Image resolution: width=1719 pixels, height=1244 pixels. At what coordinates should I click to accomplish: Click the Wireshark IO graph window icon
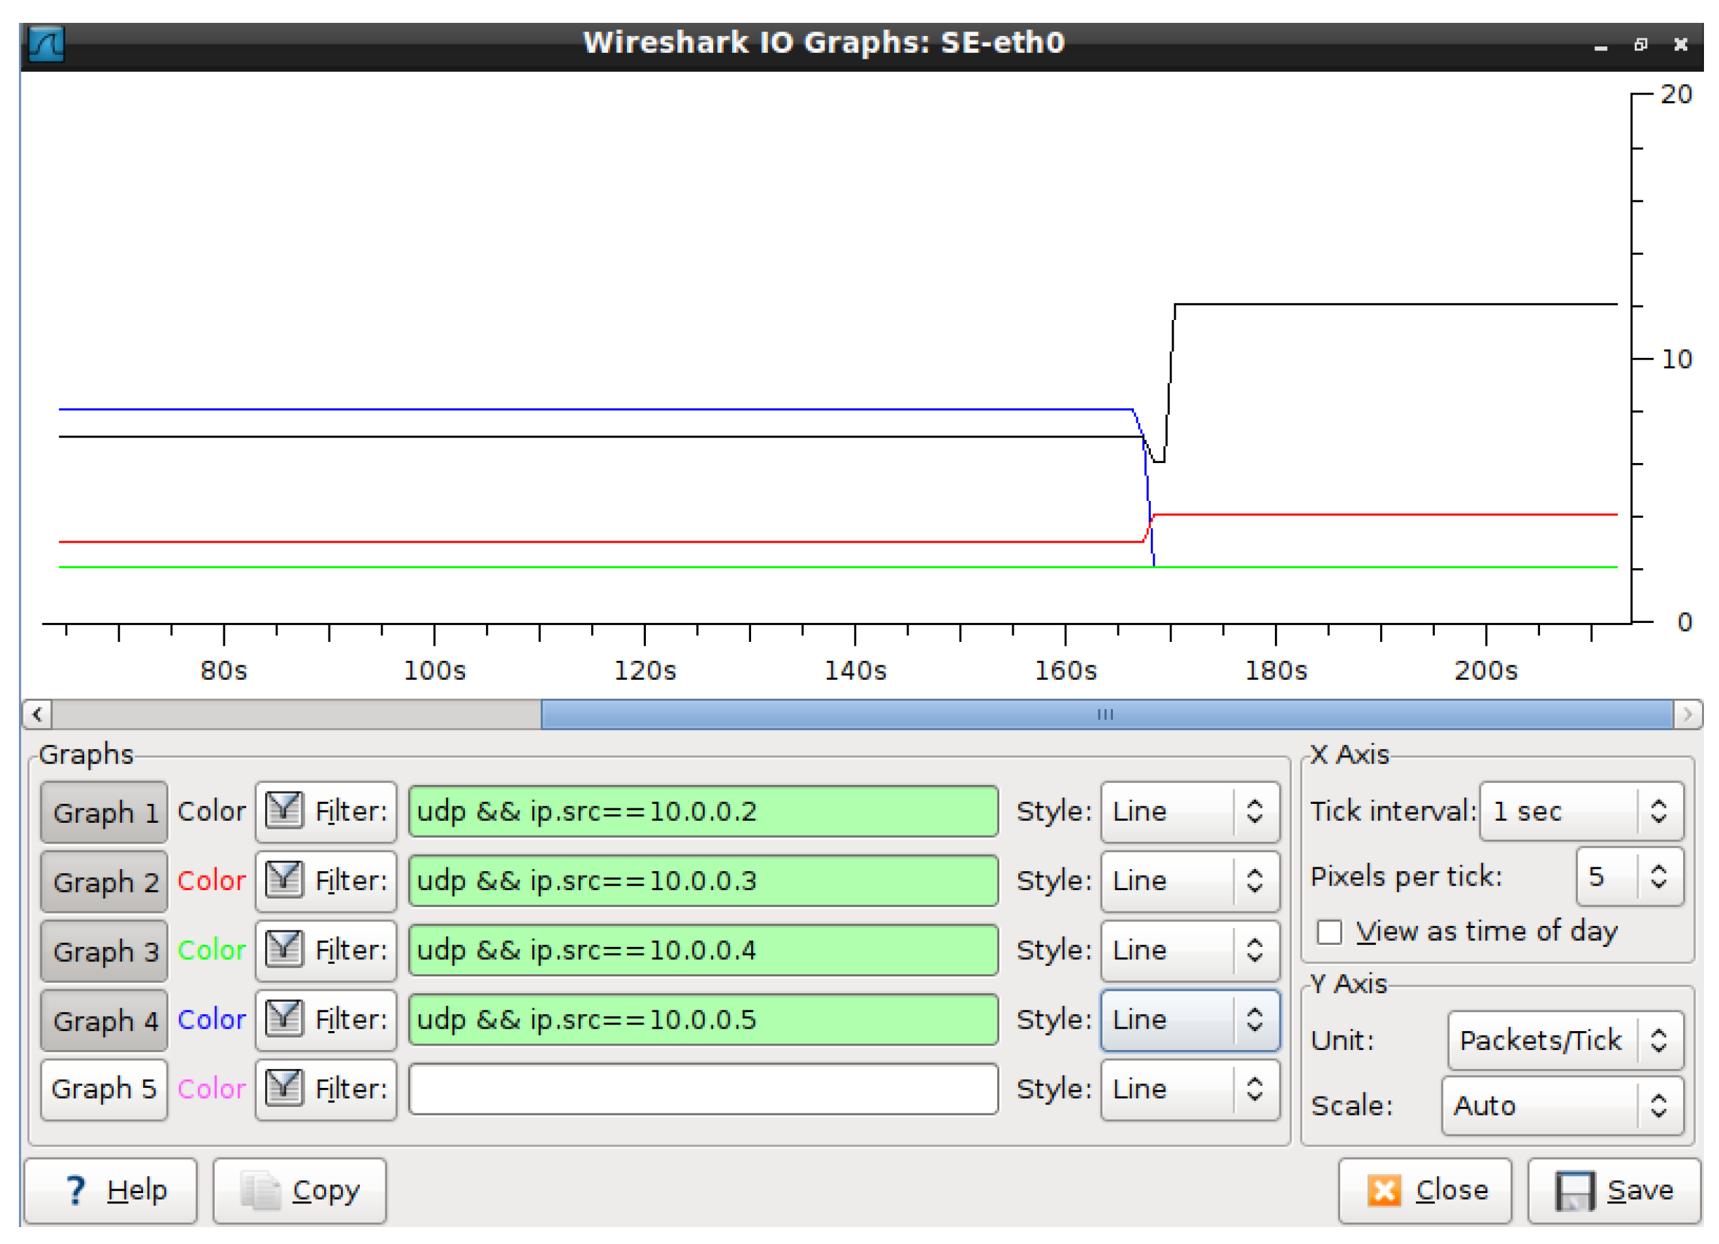pyautogui.click(x=46, y=43)
